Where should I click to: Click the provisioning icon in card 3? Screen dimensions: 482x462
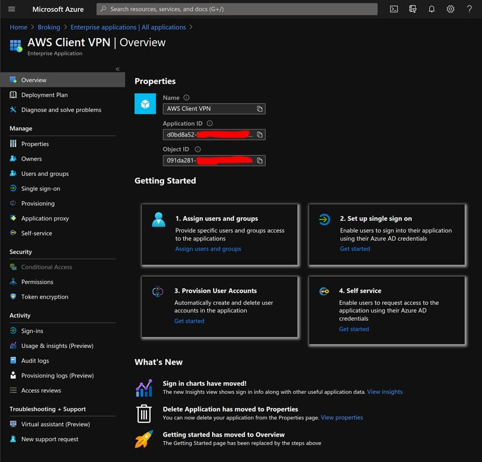pyautogui.click(x=158, y=291)
